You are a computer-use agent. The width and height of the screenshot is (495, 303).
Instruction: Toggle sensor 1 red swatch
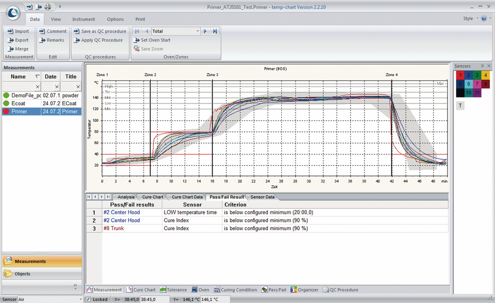coord(460,75)
